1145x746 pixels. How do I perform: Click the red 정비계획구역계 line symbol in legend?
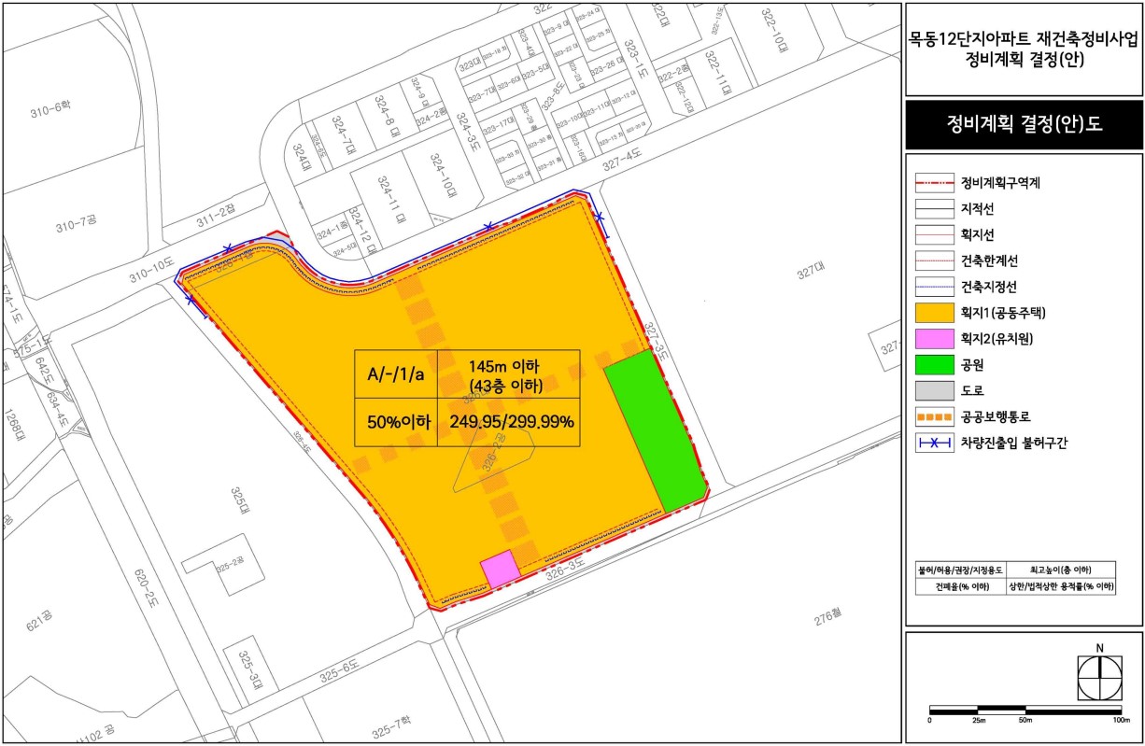pyautogui.click(x=934, y=183)
